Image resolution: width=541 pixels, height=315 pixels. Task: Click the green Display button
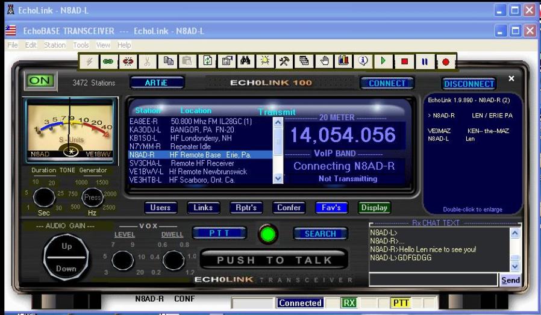(x=374, y=208)
